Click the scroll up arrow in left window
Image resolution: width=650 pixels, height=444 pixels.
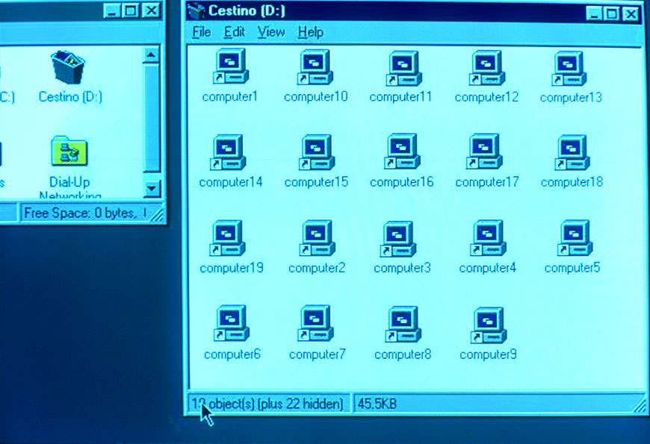tap(152, 54)
